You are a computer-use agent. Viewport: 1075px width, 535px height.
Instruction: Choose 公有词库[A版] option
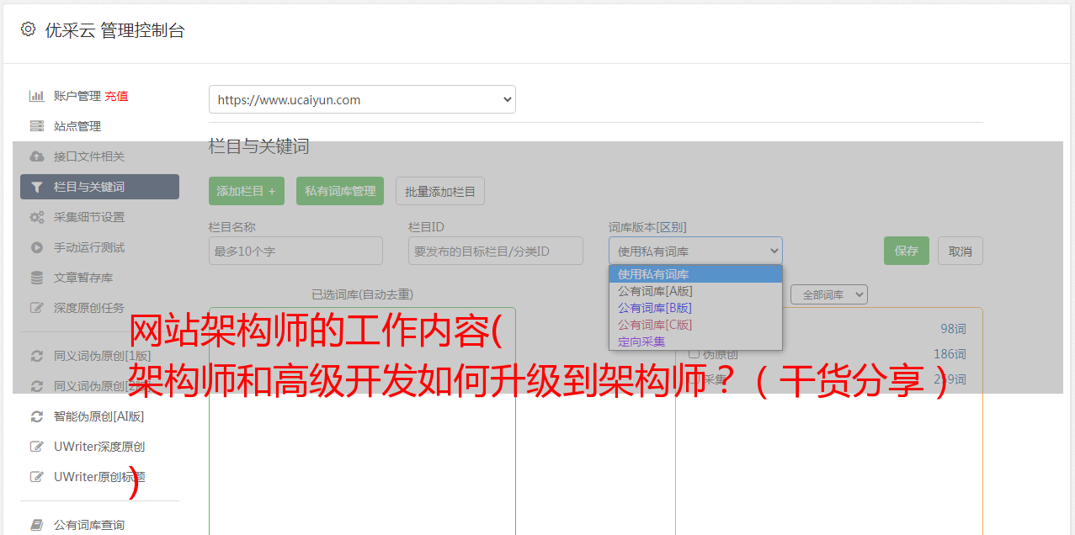tap(695, 291)
